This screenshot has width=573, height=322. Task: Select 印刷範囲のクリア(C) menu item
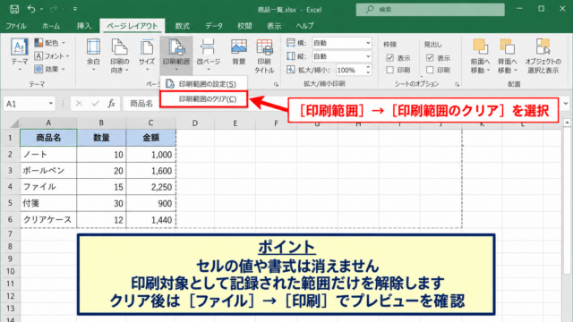pyautogui.click(x=203, y=99)
